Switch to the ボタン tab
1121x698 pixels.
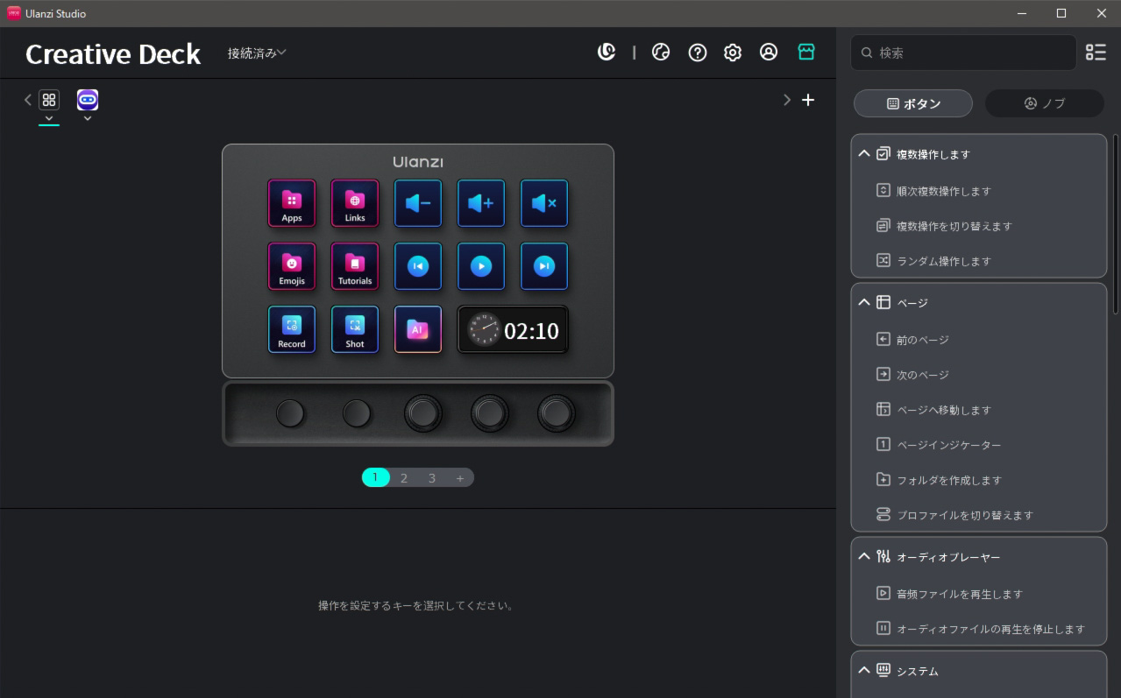(913, 103)
